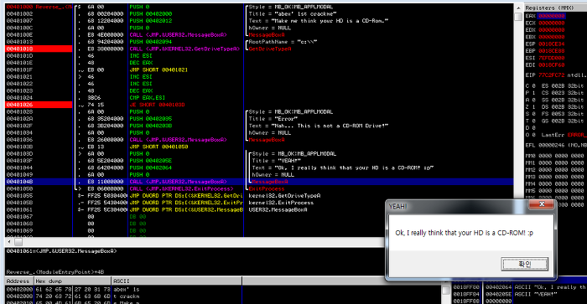Click the Reverse_.<ModuleEntryPoint>+4B info line
587x304 pixels.
[55, 272]
